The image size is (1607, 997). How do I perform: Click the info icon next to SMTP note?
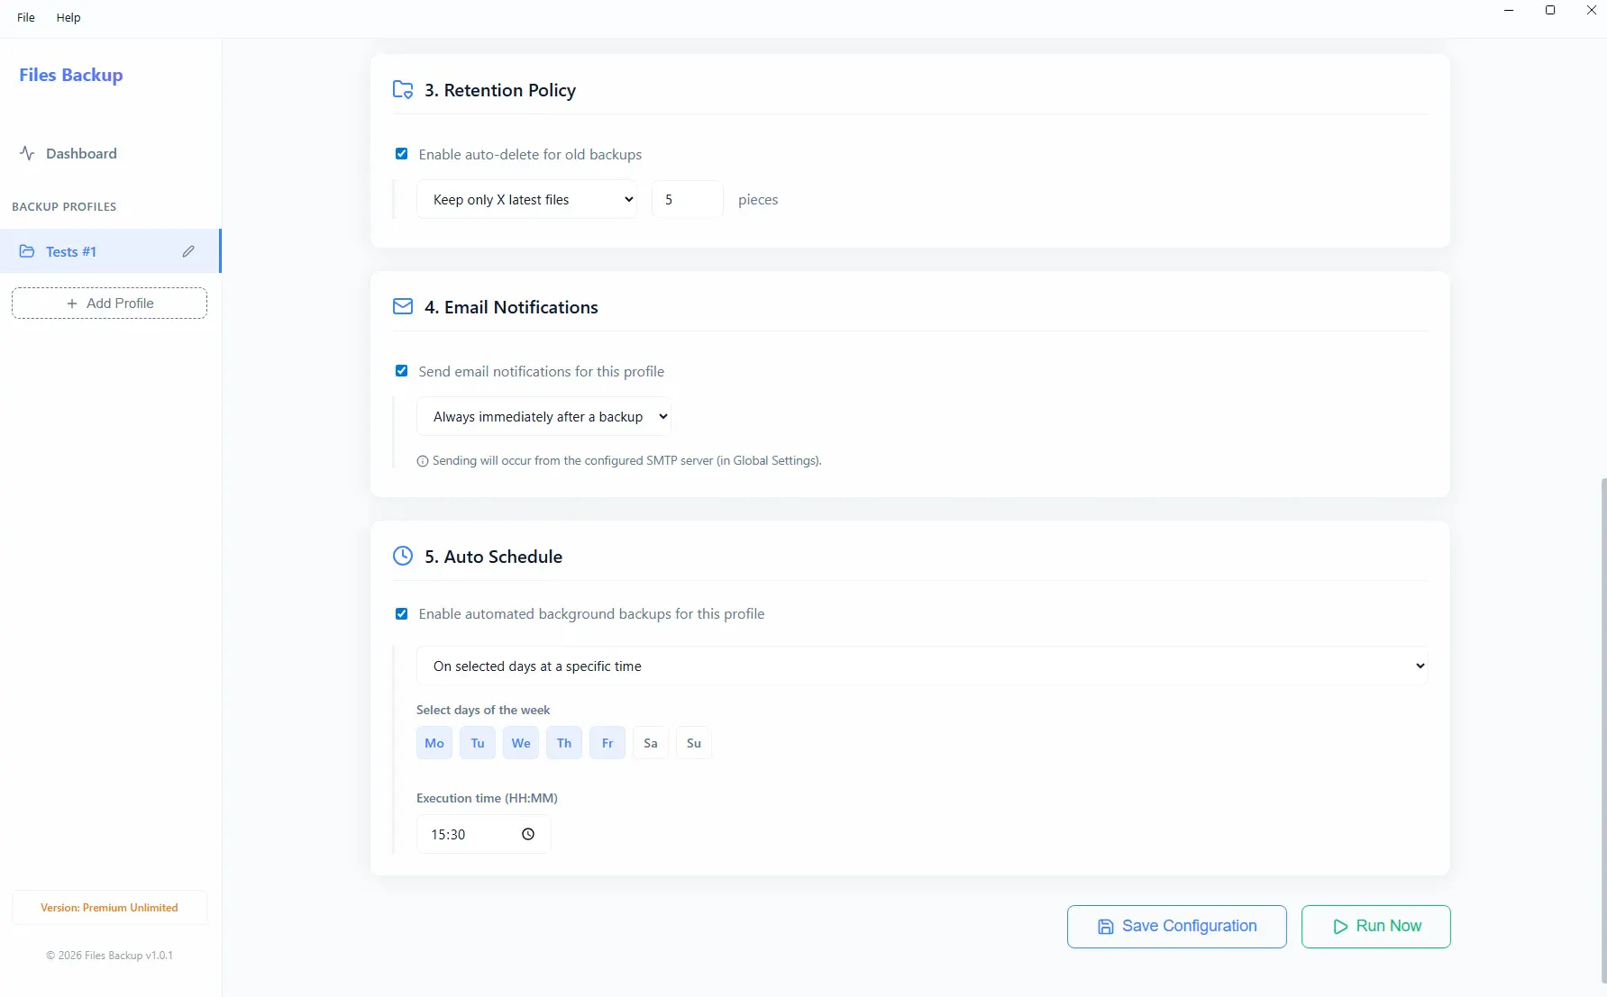pos(422,461)
